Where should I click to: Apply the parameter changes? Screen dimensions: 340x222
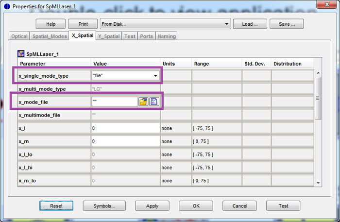(x=152, y=206)
